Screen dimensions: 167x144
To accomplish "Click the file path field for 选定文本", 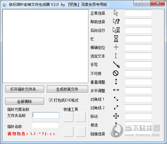I will [x=138, y=56].
